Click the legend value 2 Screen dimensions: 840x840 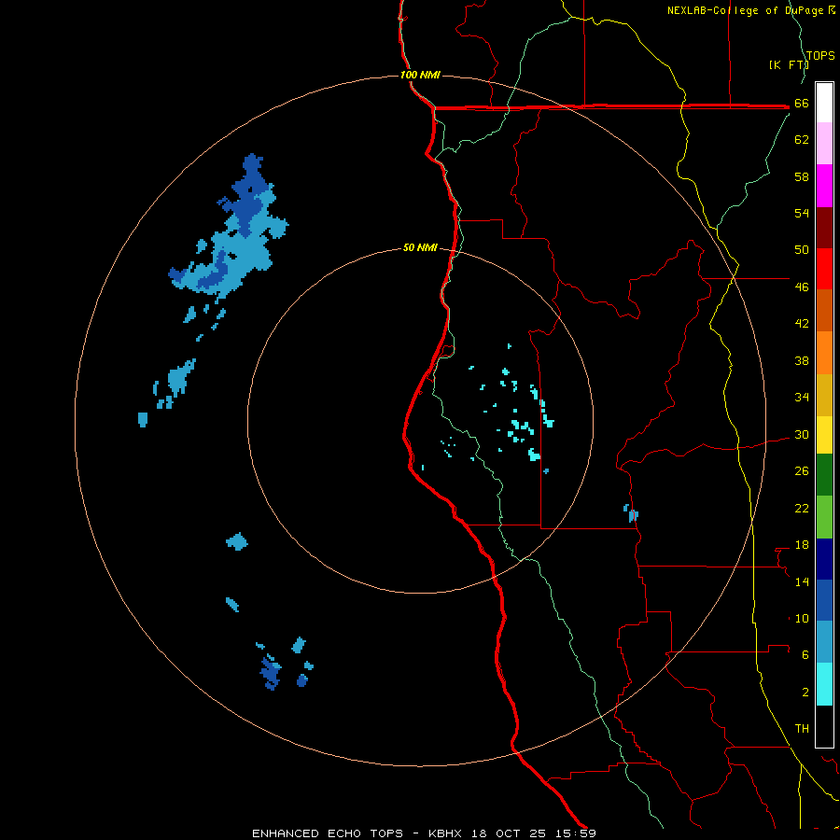(805, 692)
